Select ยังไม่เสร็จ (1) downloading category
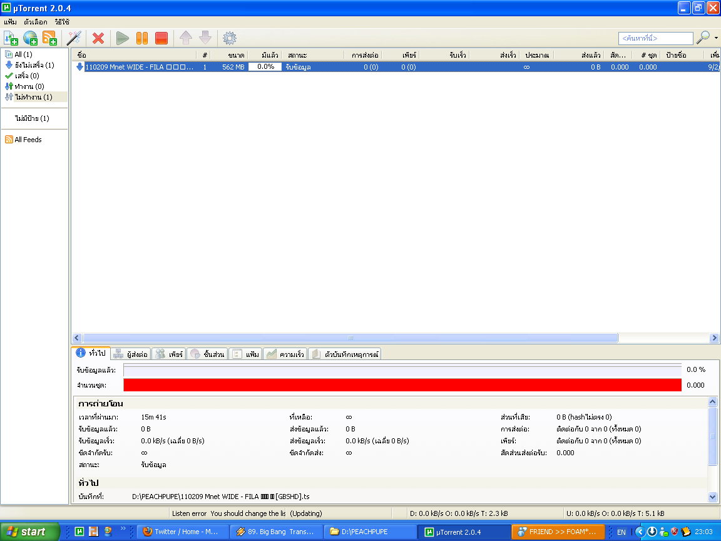This screenshot has width=721, height=541. coord(34,65)
